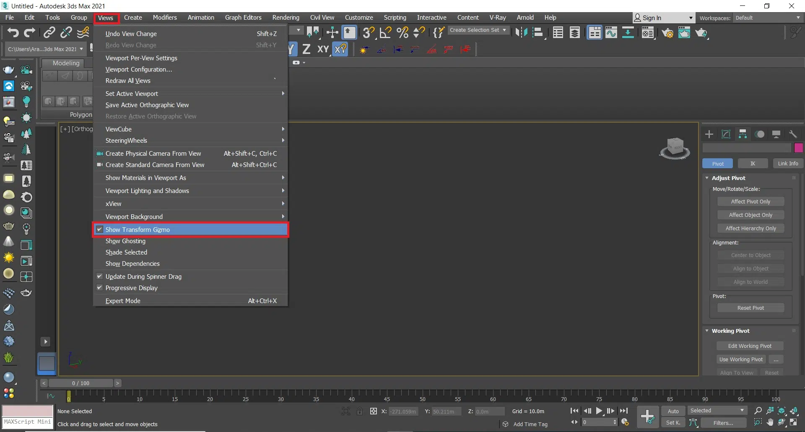
Task: Expand the Workspaces Default dropdown
Action: 767,18
